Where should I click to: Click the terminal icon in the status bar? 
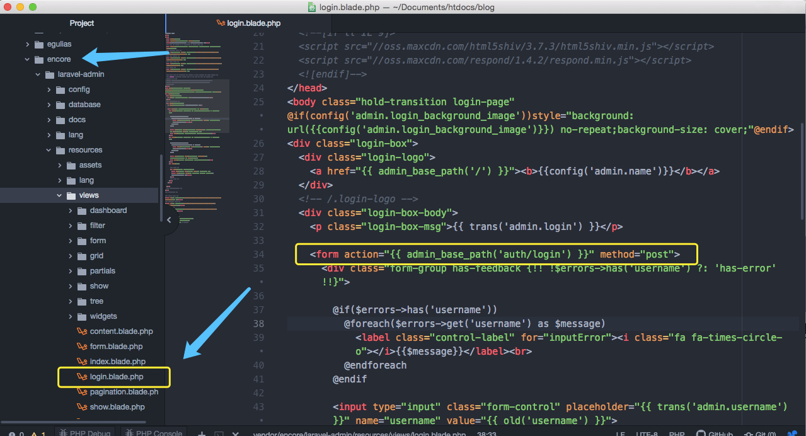tap(219, 433)
